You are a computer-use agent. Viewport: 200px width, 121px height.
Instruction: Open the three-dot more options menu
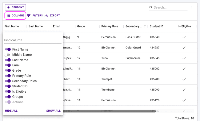(191, 8)
